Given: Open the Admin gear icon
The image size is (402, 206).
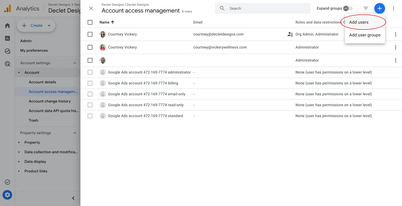Looking at the screenshot, I should tap(7, 195).
